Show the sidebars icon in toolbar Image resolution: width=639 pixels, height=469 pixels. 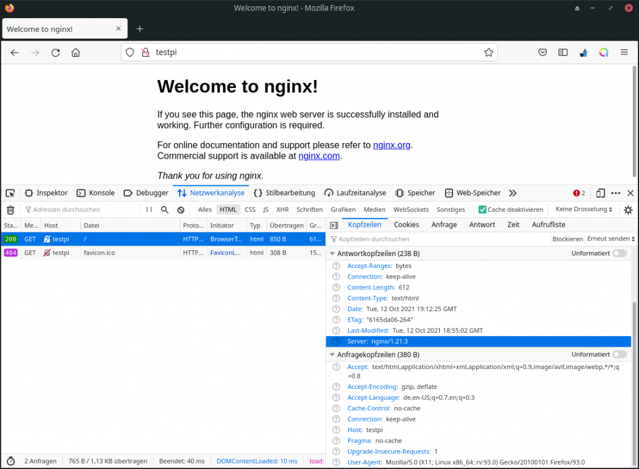click(563, 52)
